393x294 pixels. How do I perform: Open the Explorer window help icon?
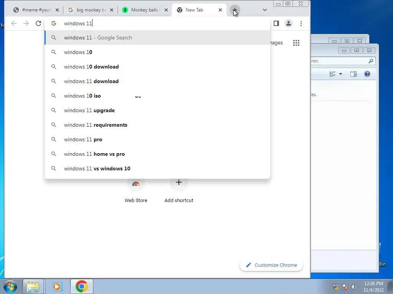pos(367,74)
